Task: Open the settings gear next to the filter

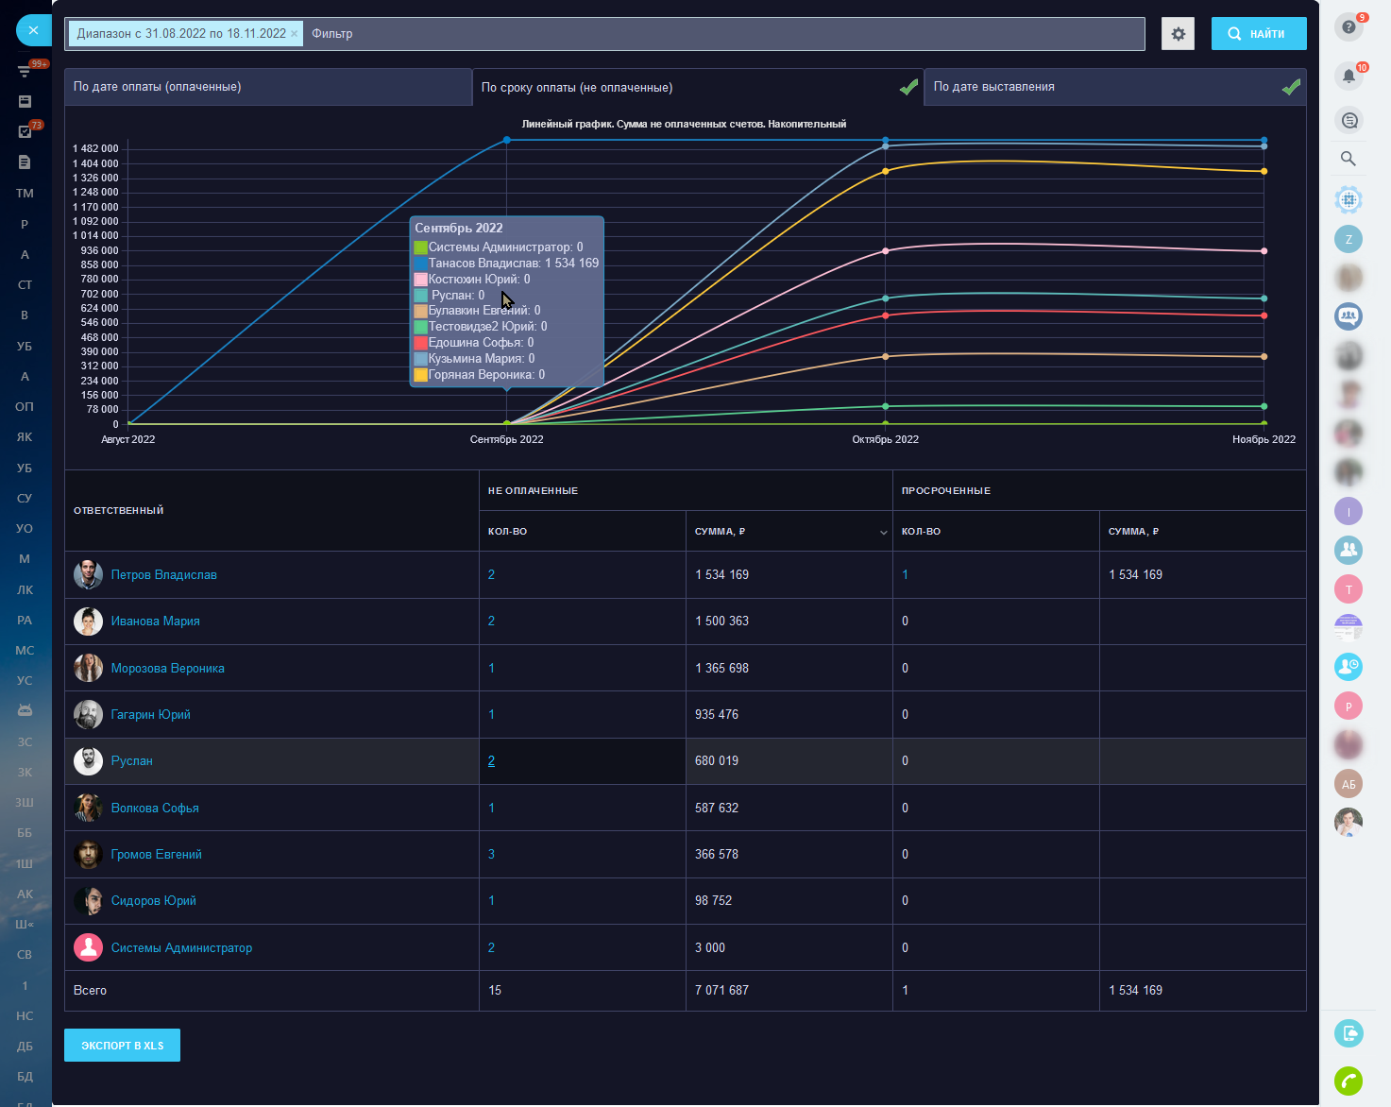Action: pyautogui.click(x=1178, y=34)
